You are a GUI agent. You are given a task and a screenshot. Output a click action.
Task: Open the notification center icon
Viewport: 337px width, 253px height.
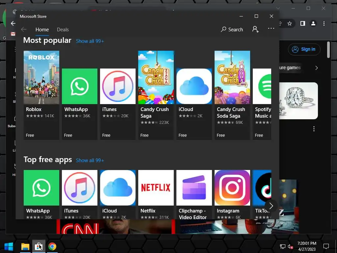click(x=326, y=246)
